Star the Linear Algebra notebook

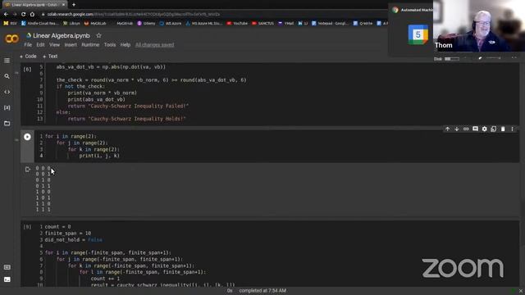point(98,35)
